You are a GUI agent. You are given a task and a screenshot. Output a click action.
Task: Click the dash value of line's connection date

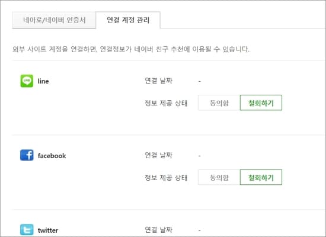tap(200, 81)
